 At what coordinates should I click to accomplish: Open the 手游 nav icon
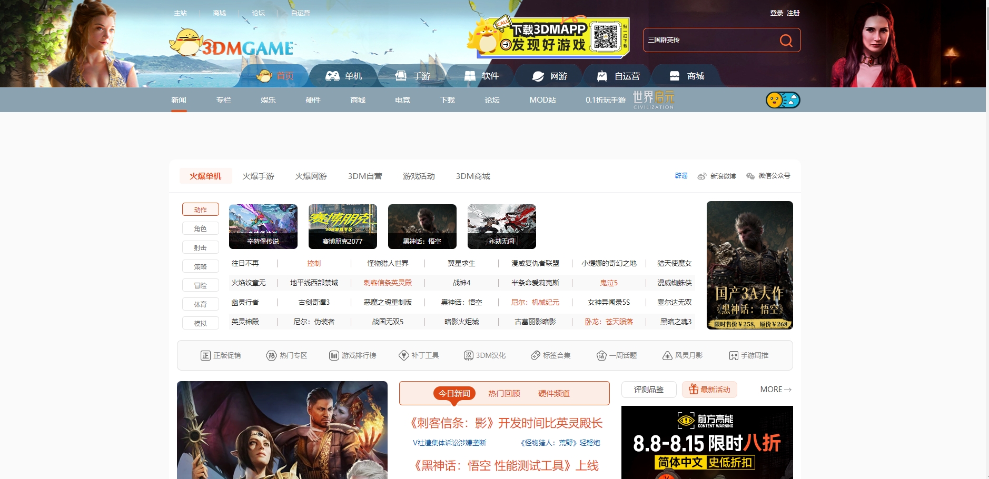(401, 76)
